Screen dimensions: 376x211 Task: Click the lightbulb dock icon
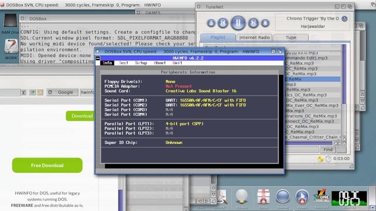[241, 197]
